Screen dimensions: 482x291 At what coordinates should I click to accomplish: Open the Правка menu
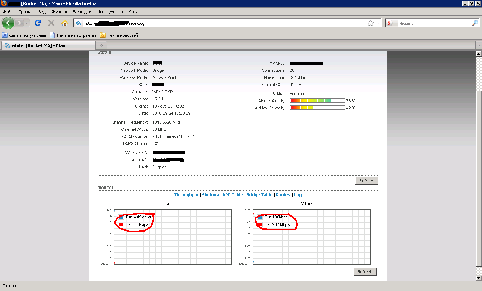25,12
